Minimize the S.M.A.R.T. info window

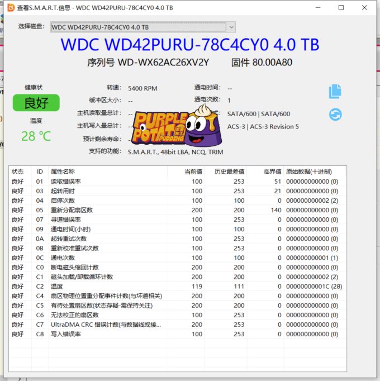(318, 8)
